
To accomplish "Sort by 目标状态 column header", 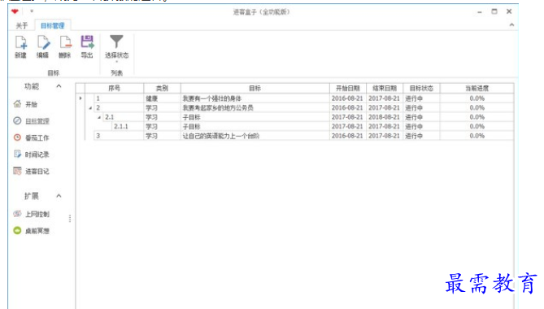I will point(421,88).
